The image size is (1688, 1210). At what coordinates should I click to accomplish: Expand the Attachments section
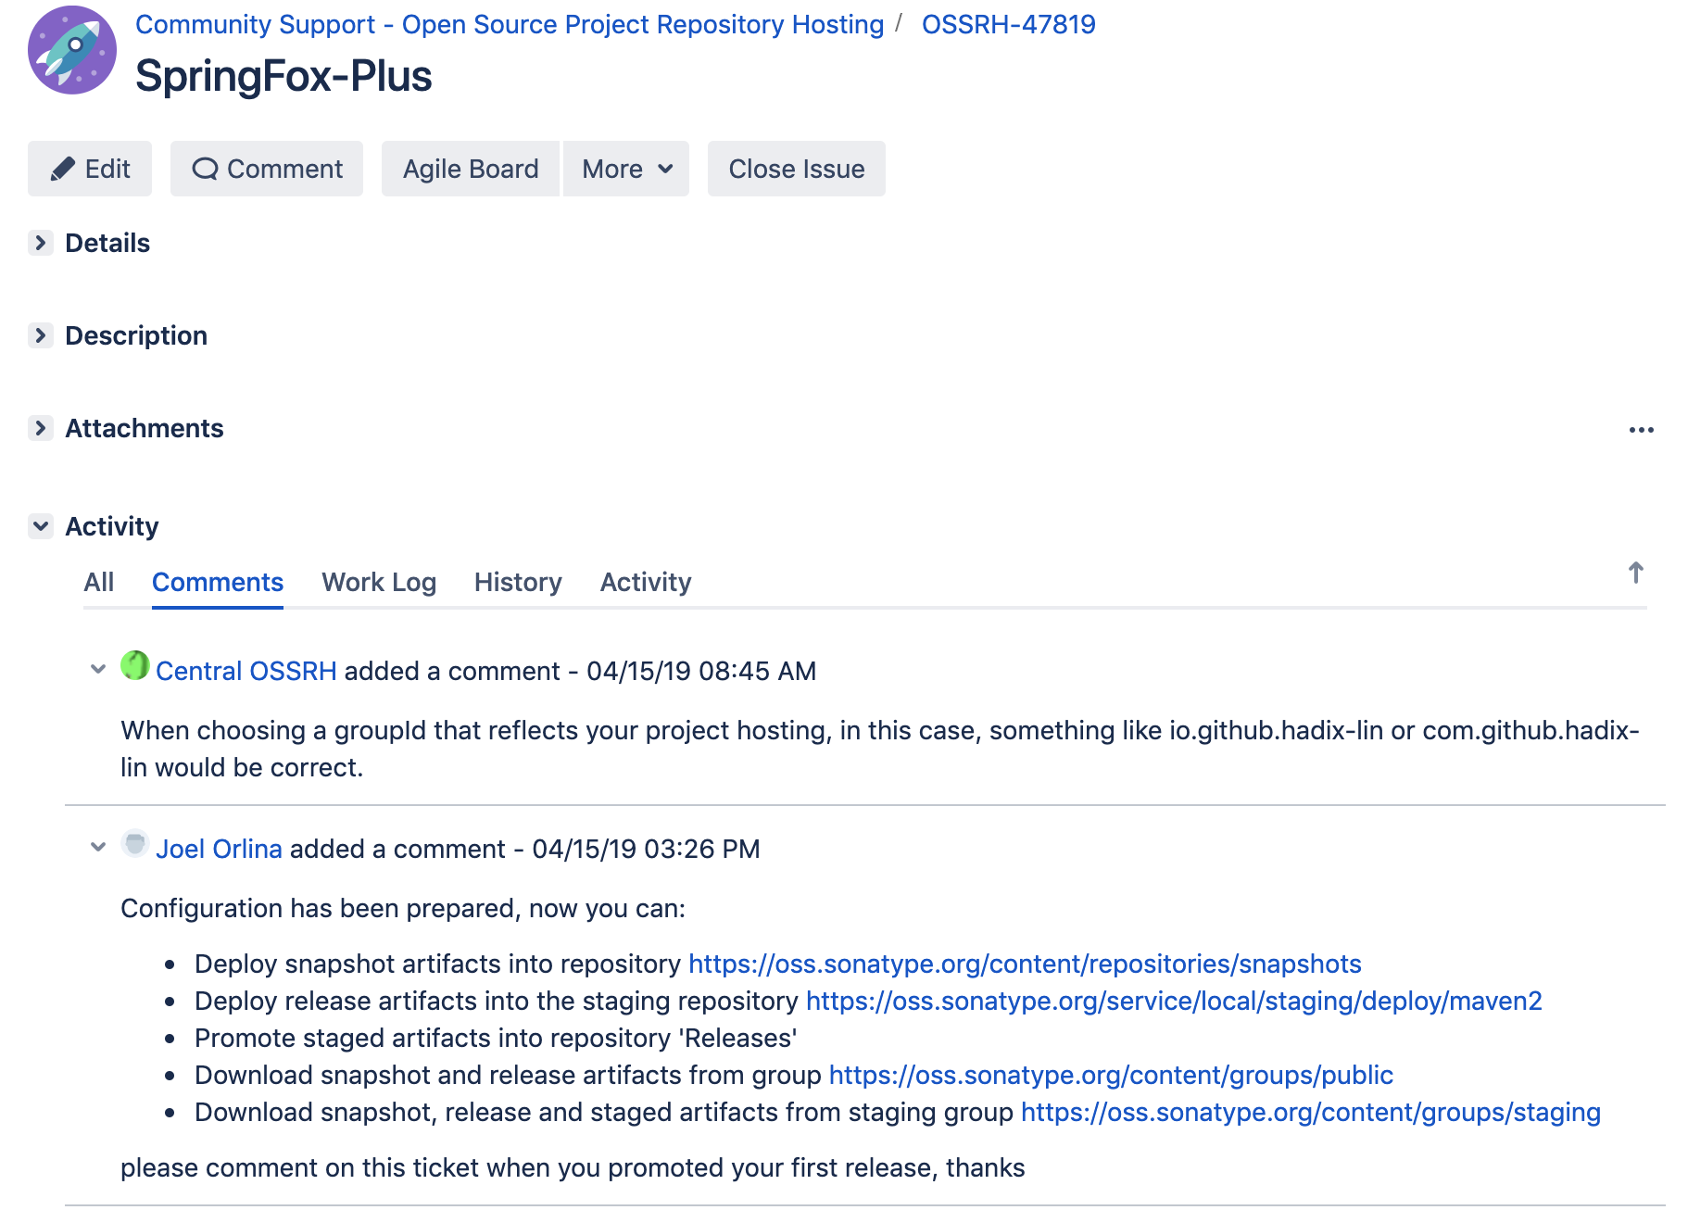(40, 428)
